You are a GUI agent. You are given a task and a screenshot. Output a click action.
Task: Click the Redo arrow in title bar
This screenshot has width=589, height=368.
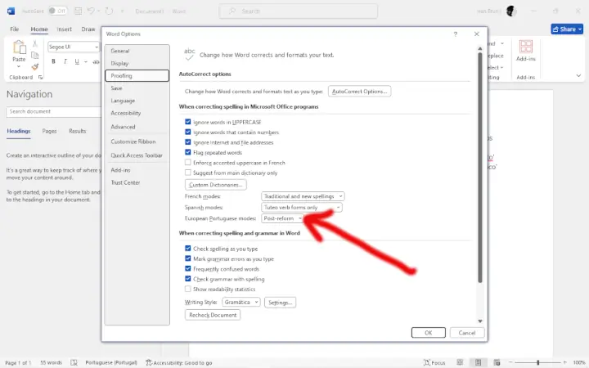tap(109, 11)
